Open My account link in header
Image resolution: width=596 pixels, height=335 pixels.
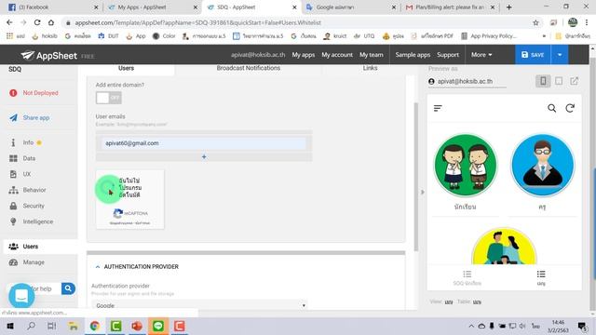tap(337, 55)
